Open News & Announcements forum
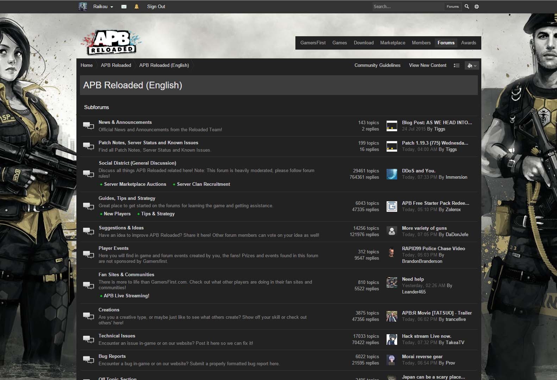The image size is (557, 380). pyautogui.click(x=125, y=122)
